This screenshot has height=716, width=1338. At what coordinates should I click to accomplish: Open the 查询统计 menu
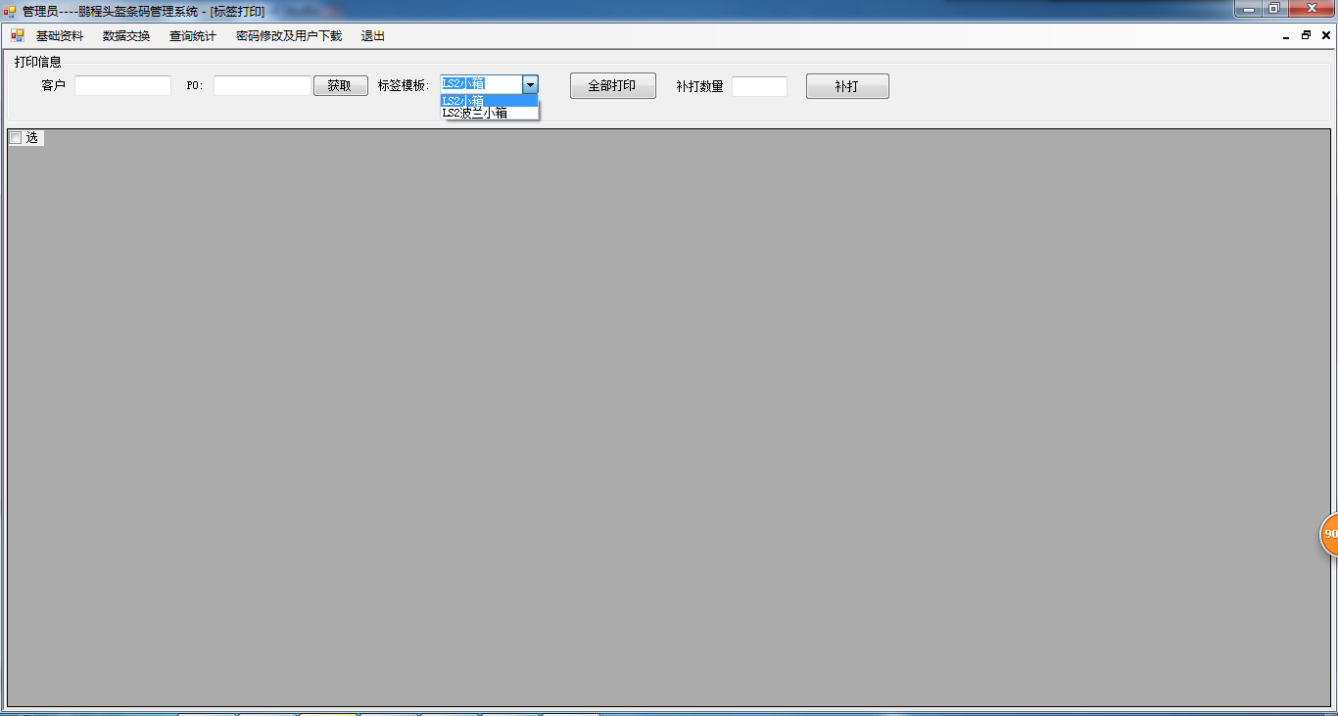pyautogui.click(x=193, y=36)
